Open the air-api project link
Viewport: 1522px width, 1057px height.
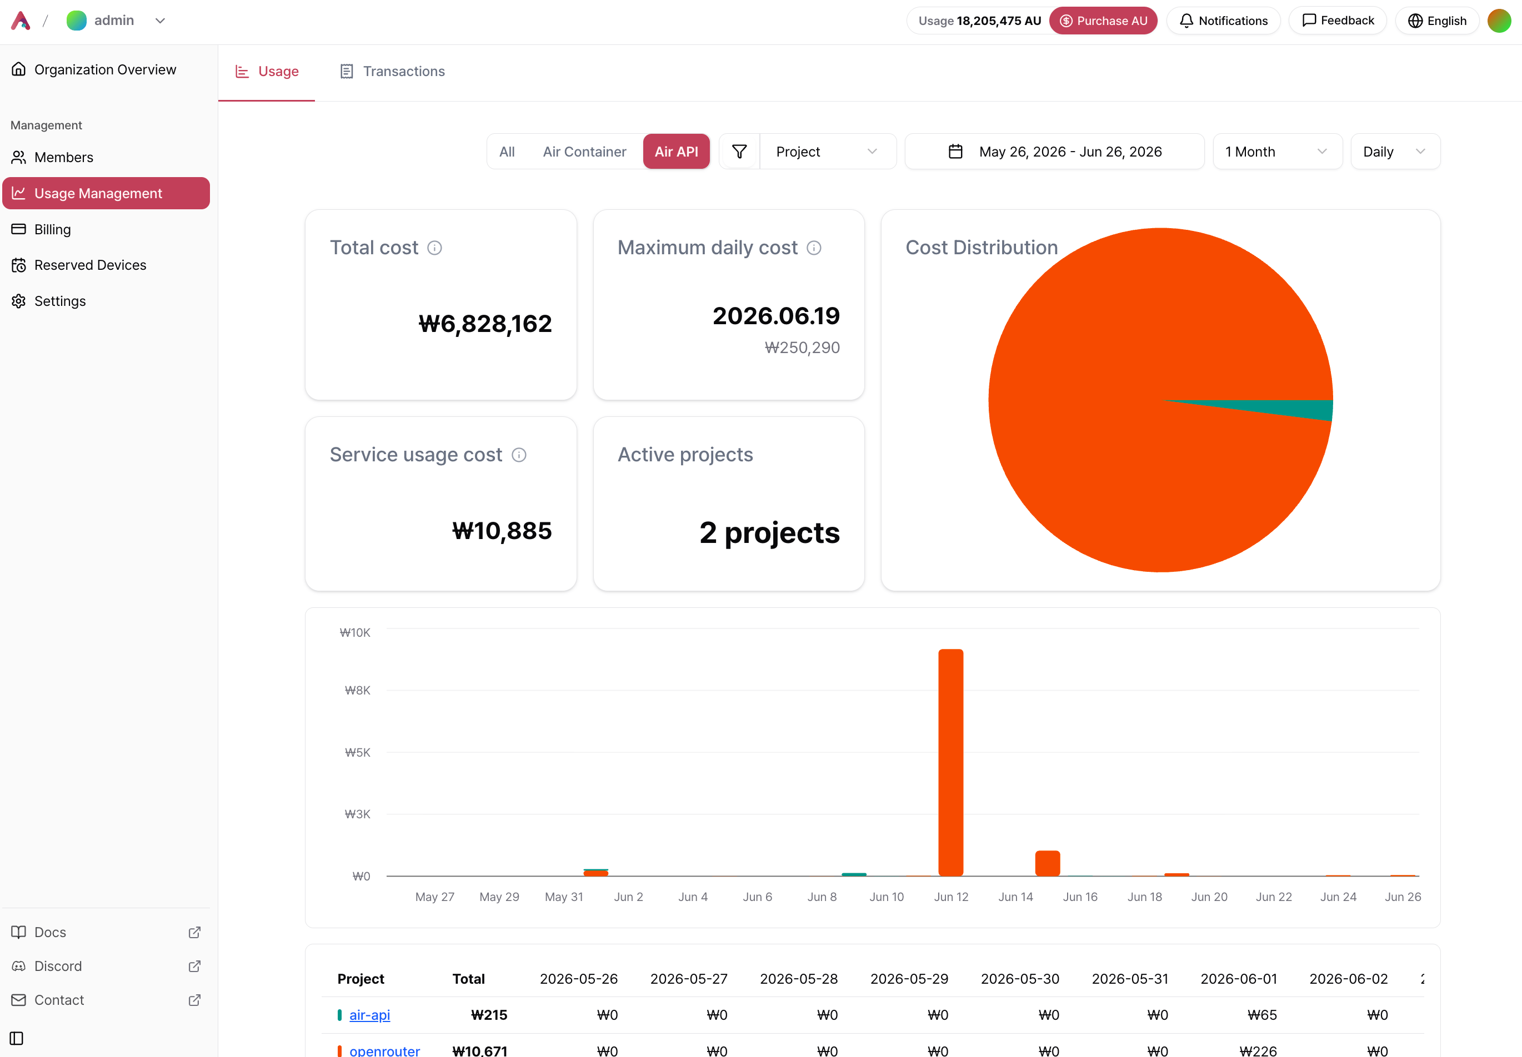tap(370, 1015)
